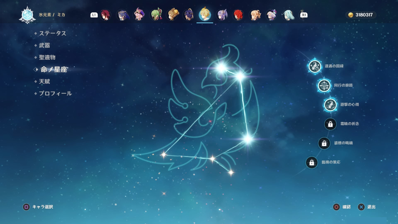This screenshot has height=224, width=398.
Task: Click the R1 next character button
Action: tap(304, 15)
